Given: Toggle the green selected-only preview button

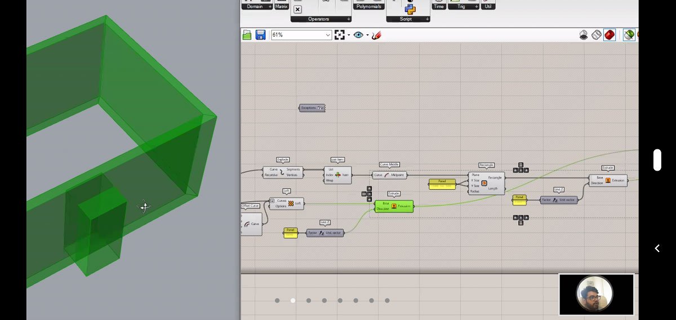Looking at the screenshot, I should coord(629,35).
